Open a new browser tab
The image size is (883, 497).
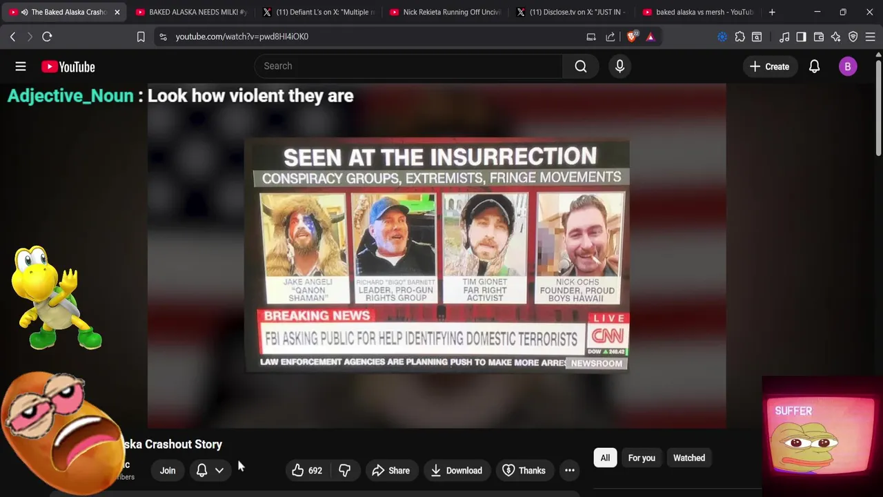[x=772, y=12]
